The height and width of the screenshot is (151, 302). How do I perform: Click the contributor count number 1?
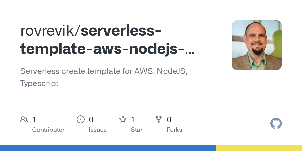[x=34, y=120]
